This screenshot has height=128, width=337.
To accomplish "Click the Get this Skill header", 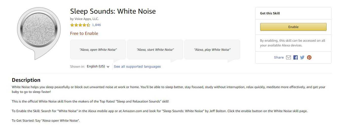I will (270, 13).
